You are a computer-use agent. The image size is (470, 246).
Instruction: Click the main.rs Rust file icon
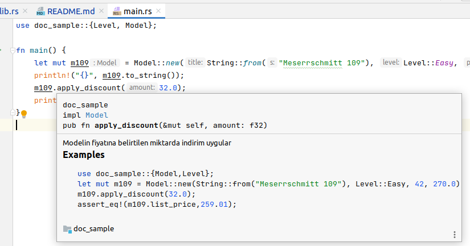117,11
